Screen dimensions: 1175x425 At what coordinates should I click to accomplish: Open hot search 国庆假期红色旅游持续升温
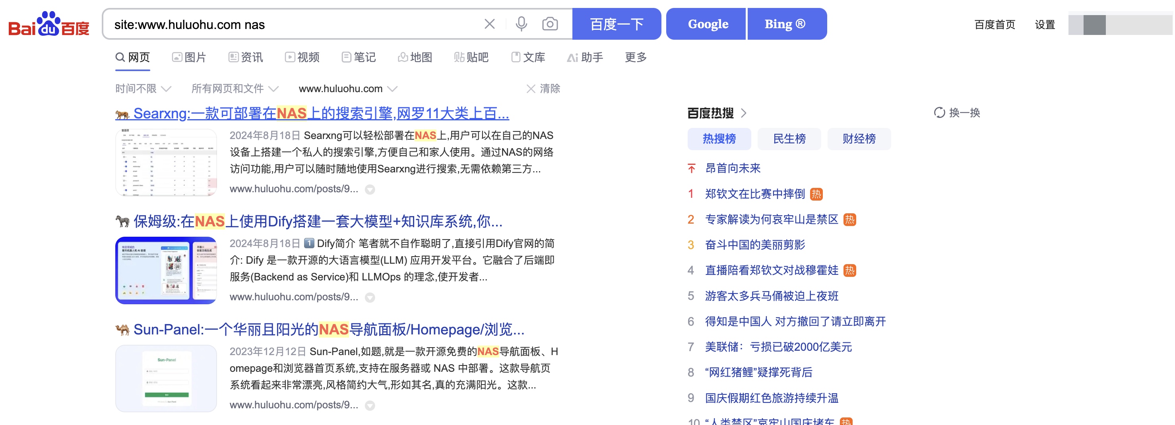[x=772, y=398]
